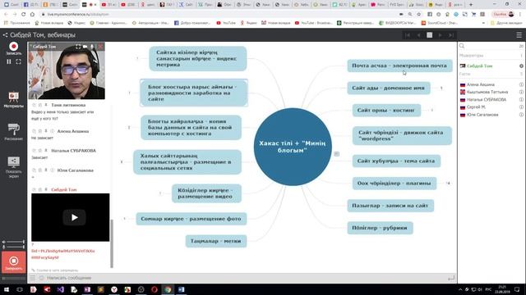Screen dimensions: 526x295
Task: Open the Материалы panel
Action: [x=13, y=100]
